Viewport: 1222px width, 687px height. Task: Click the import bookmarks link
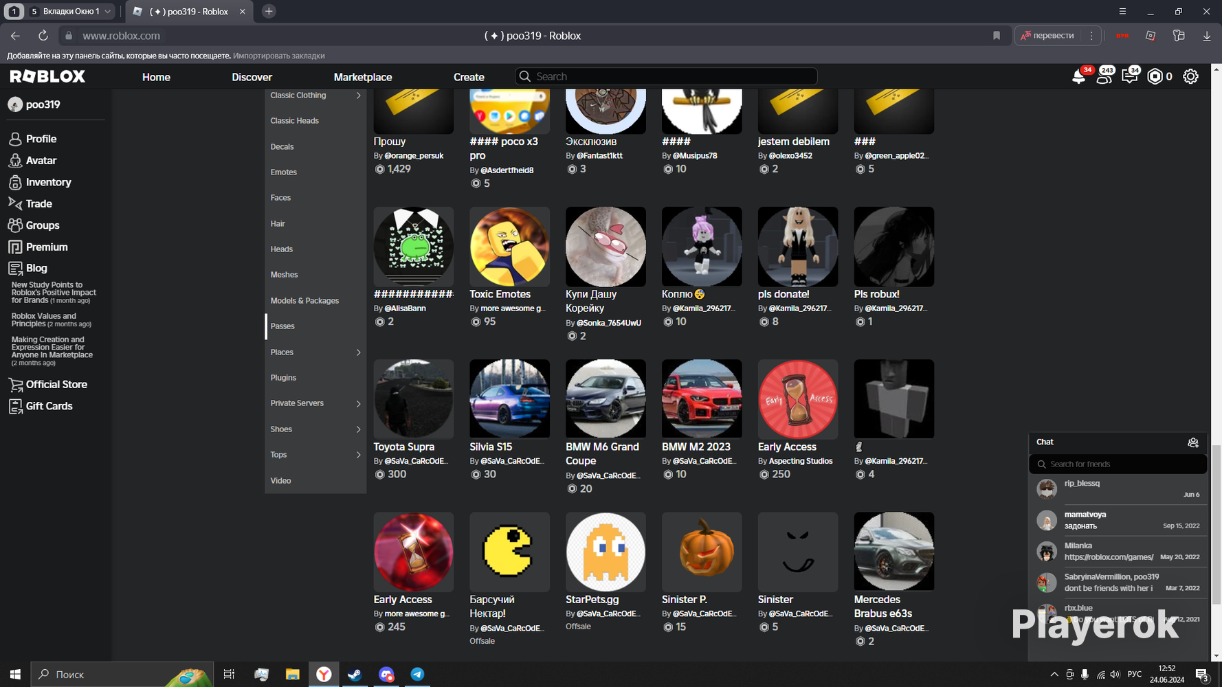278,56
